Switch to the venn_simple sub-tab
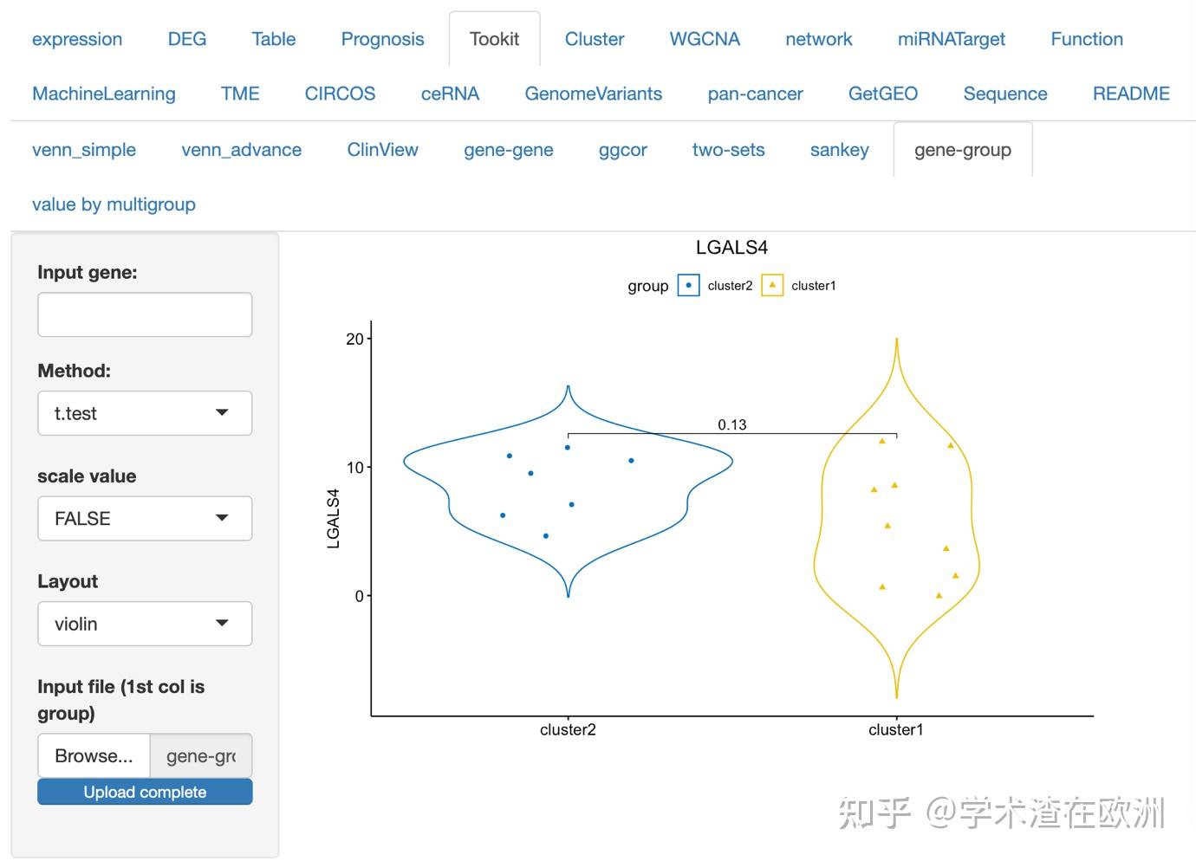1196x861 pixels. click(84, 150)
